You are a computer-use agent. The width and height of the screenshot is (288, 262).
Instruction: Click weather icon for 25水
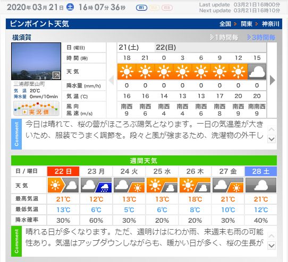pos(162,185)
